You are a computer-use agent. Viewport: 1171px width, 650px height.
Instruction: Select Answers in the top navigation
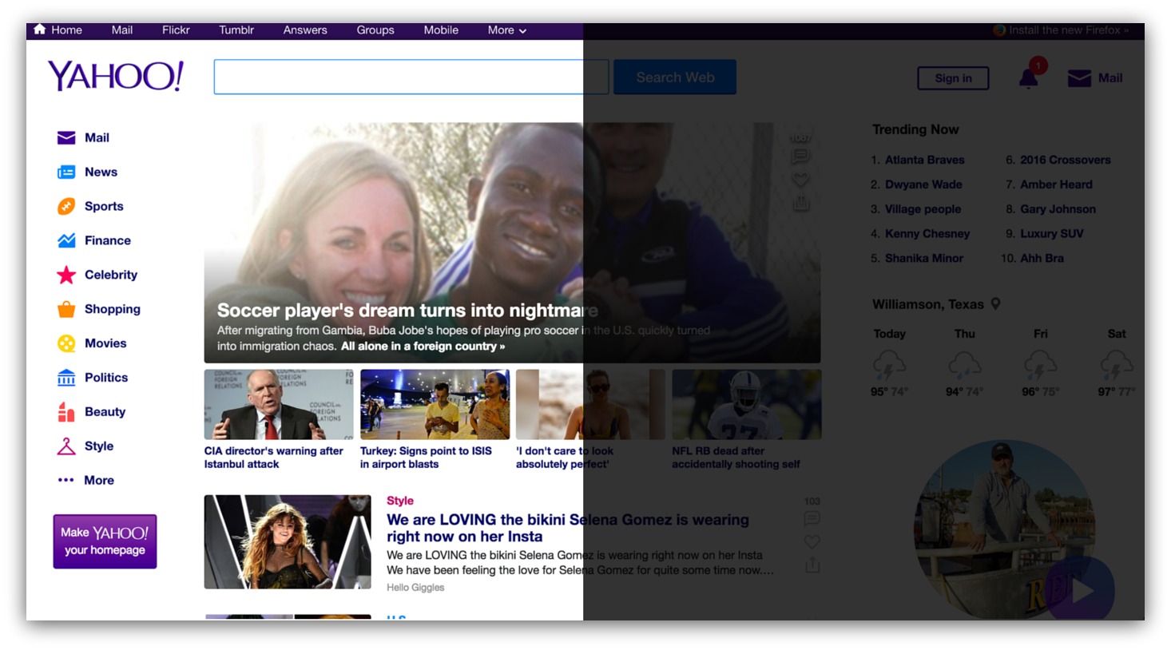[305, 30]
